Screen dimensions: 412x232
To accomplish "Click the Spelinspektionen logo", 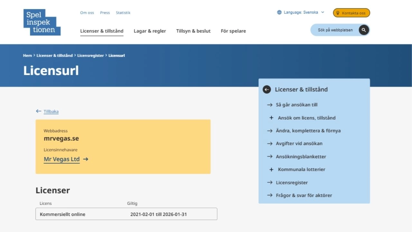I will pos(42,22).
